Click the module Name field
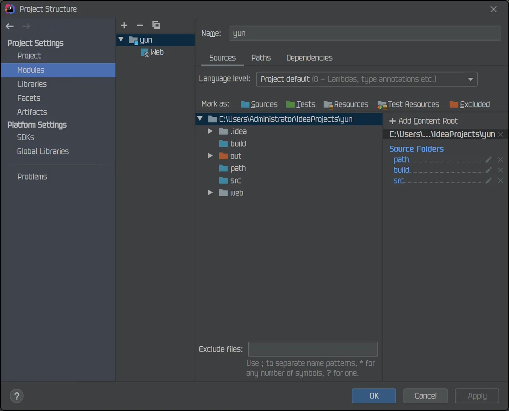The height and width of the screenshot is (411, 509). coord(365,33)
